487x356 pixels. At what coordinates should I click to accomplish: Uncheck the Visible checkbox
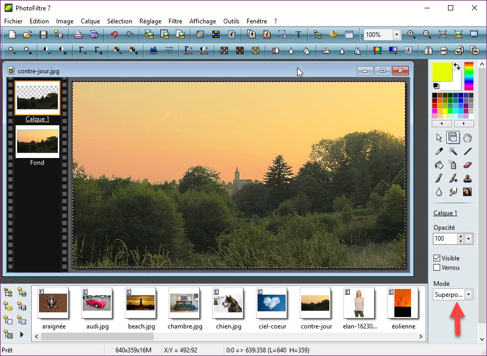point(437,258)
